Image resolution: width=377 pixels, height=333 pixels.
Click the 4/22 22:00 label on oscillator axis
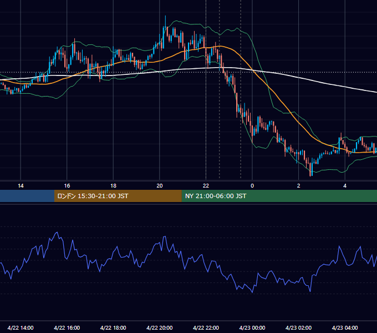(x=206, y=327)
